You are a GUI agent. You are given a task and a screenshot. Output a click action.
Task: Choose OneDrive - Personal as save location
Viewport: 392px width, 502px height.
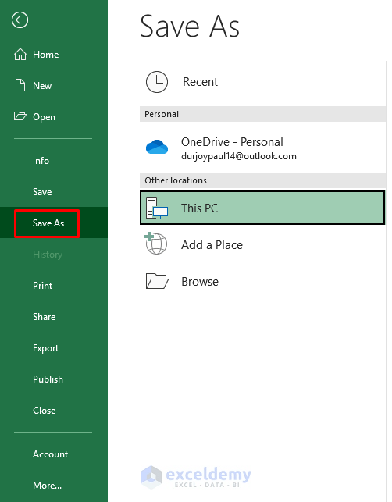262,148
